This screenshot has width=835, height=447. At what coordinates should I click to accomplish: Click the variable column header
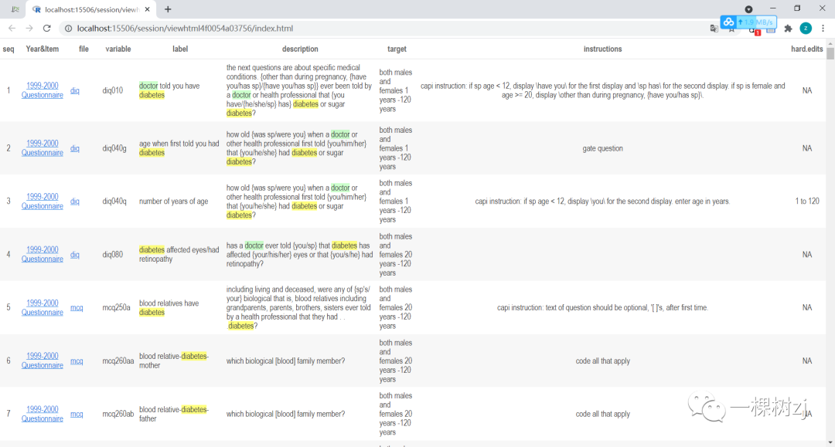(x=118, y=49)
